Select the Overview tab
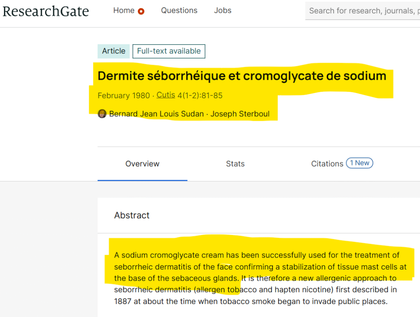Viewport: 420px width, 317px height. point(142,164)
